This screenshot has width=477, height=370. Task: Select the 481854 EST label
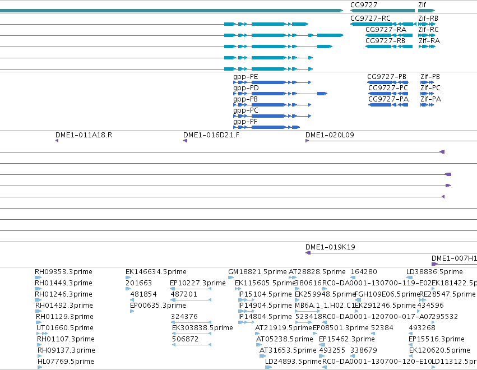click(143, 294)
